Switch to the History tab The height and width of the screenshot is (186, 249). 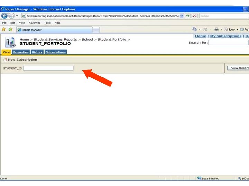[x=37, y=52]
